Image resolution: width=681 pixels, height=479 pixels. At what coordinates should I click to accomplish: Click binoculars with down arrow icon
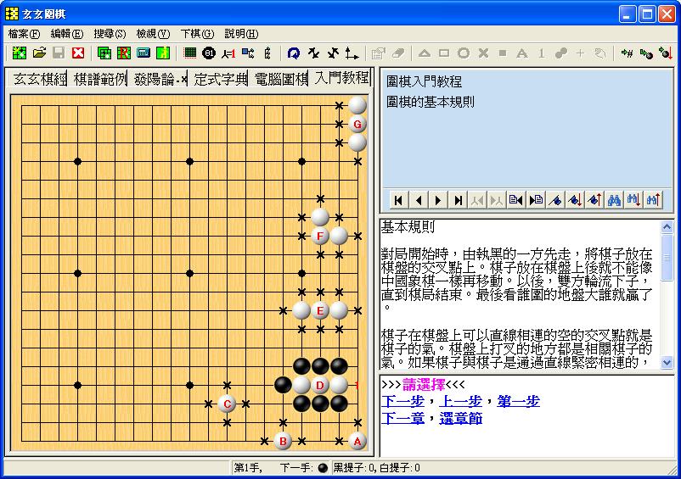633,200
